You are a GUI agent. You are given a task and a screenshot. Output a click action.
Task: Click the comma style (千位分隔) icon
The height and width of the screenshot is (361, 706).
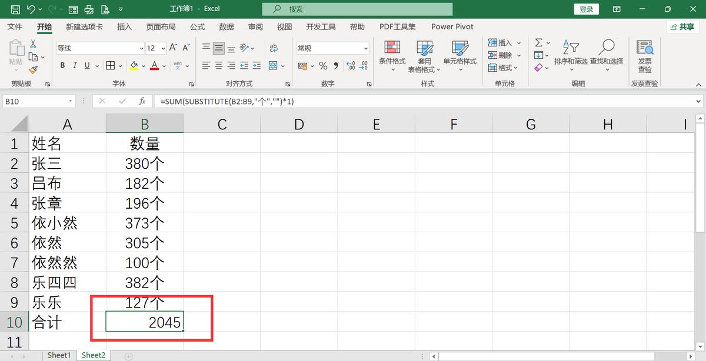coord(335,66)
